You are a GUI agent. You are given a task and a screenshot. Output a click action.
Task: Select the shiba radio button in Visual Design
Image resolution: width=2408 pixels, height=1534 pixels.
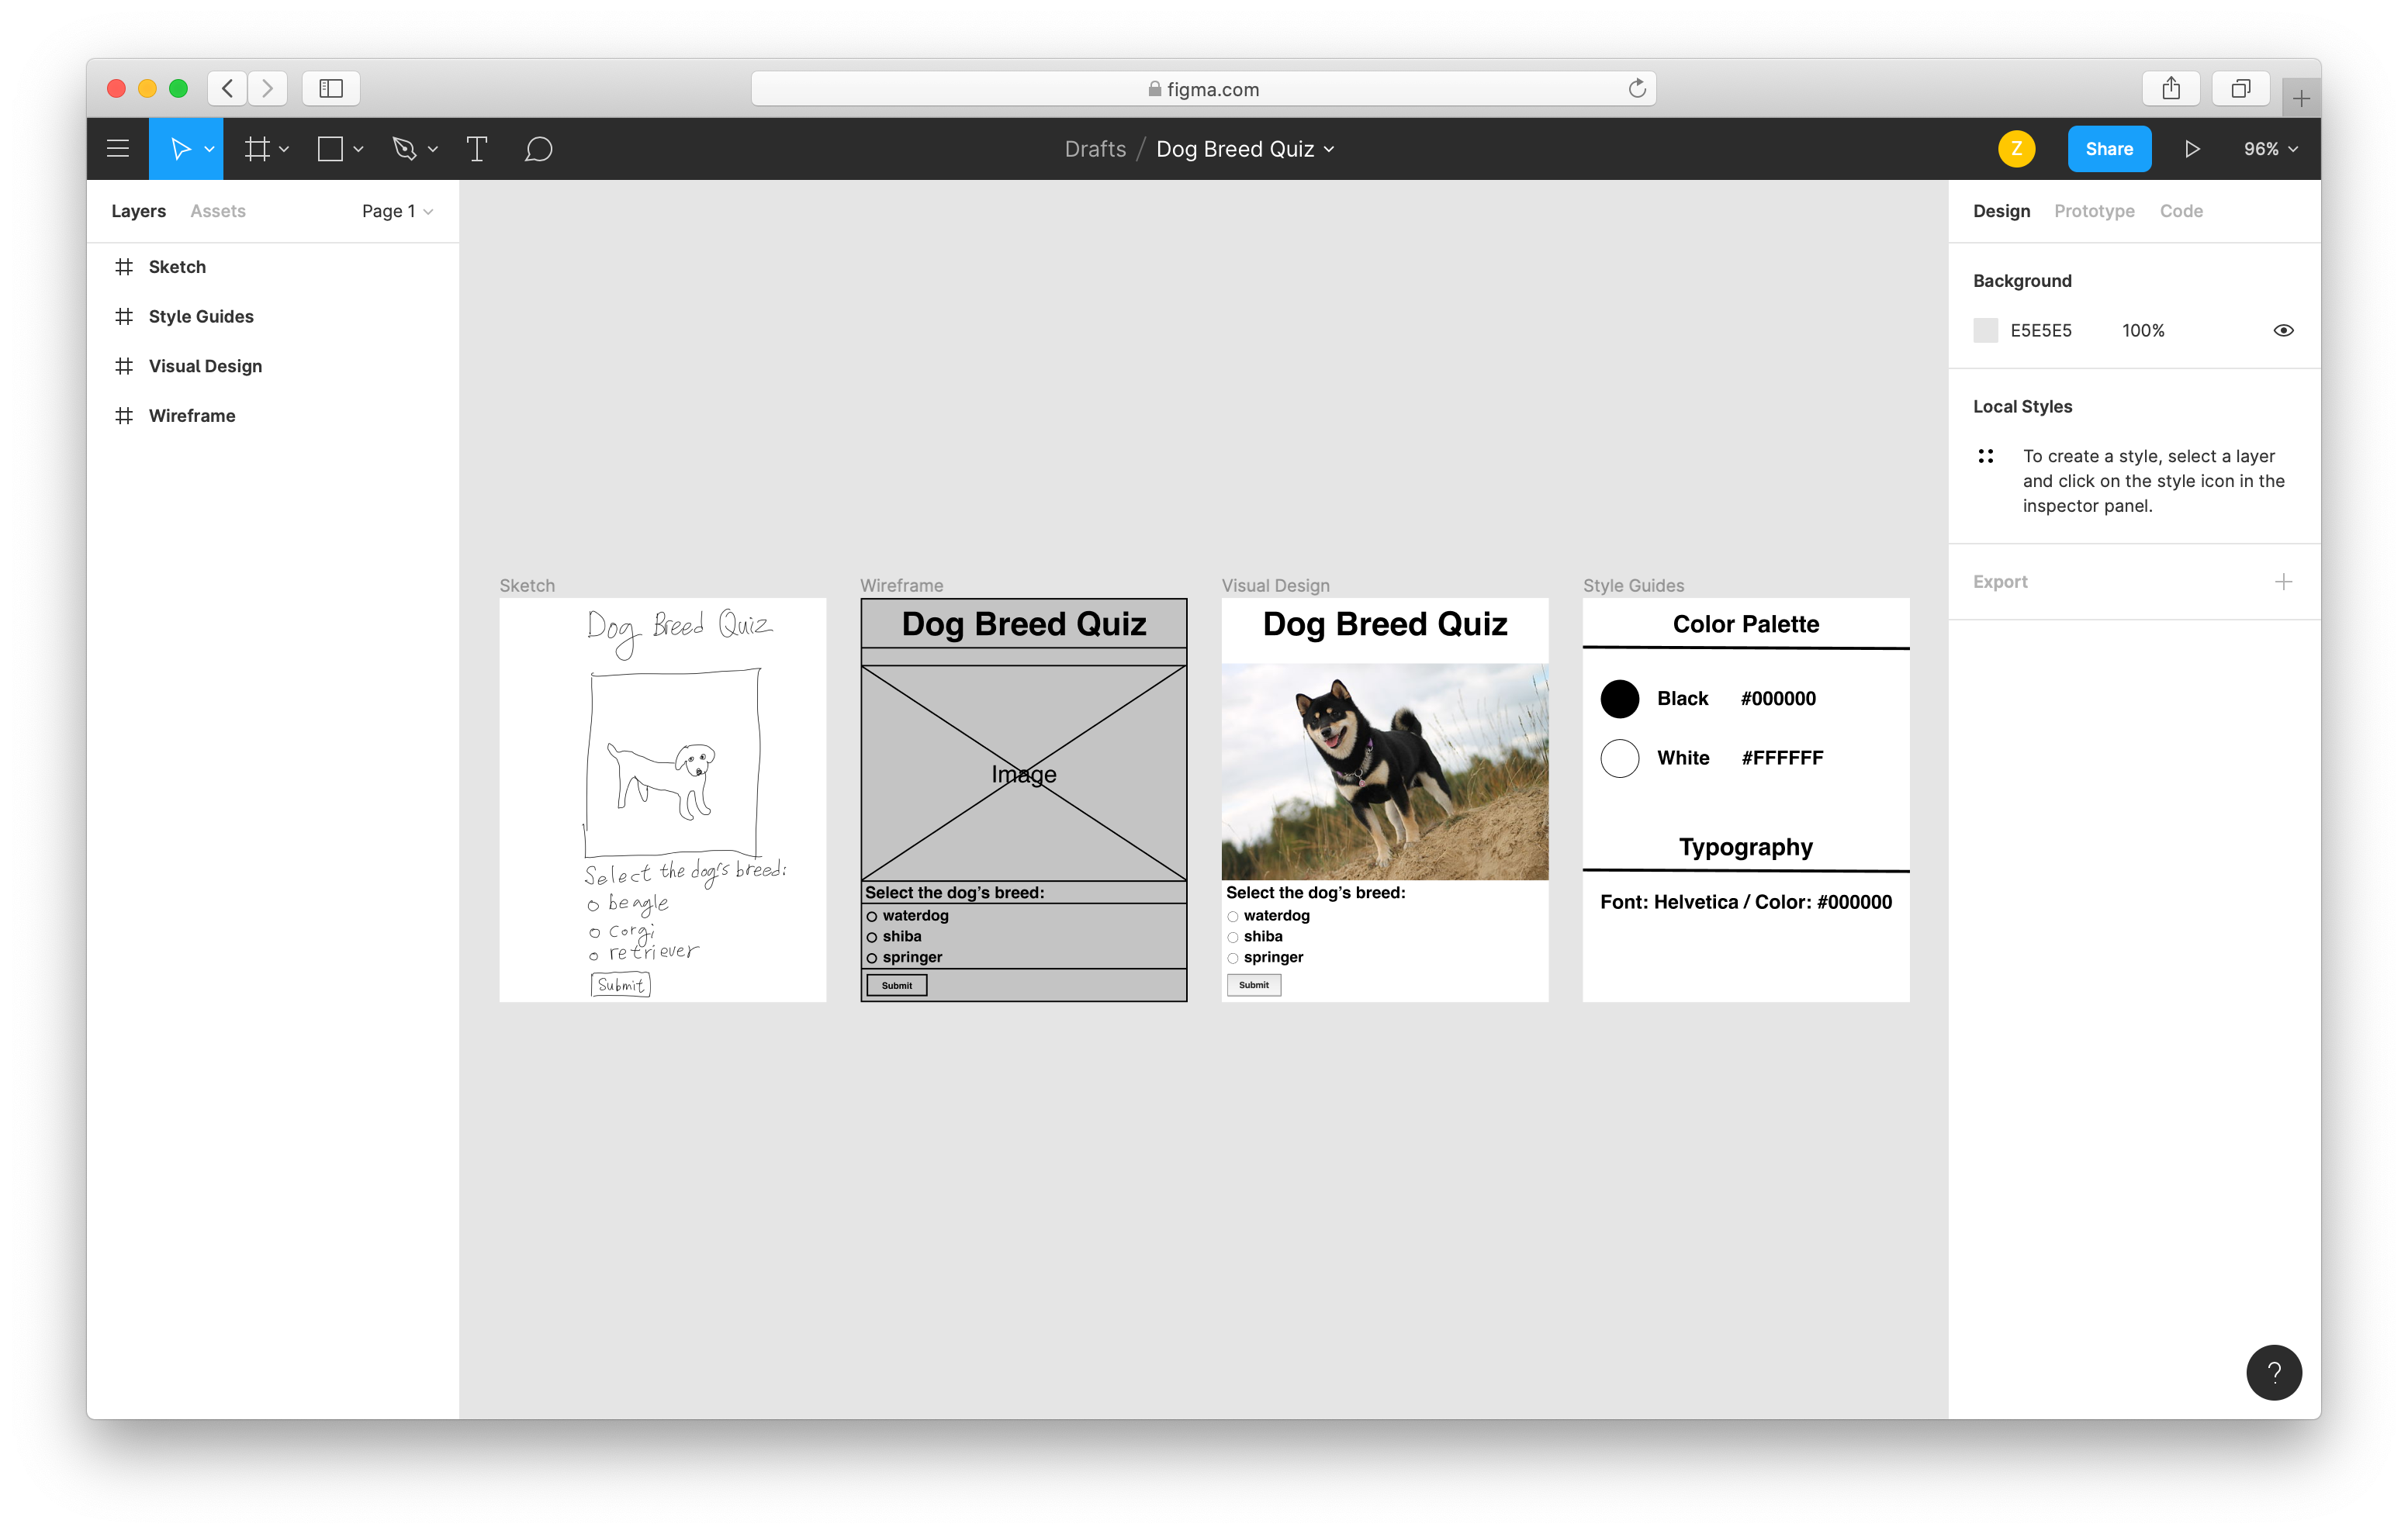coord(1233,938)
